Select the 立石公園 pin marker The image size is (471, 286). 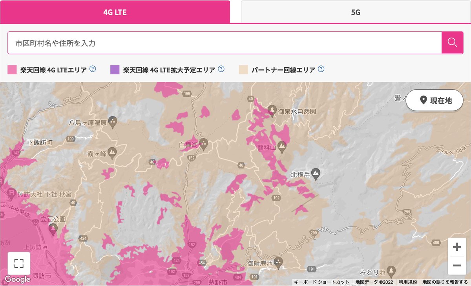[x=53, y=230]
